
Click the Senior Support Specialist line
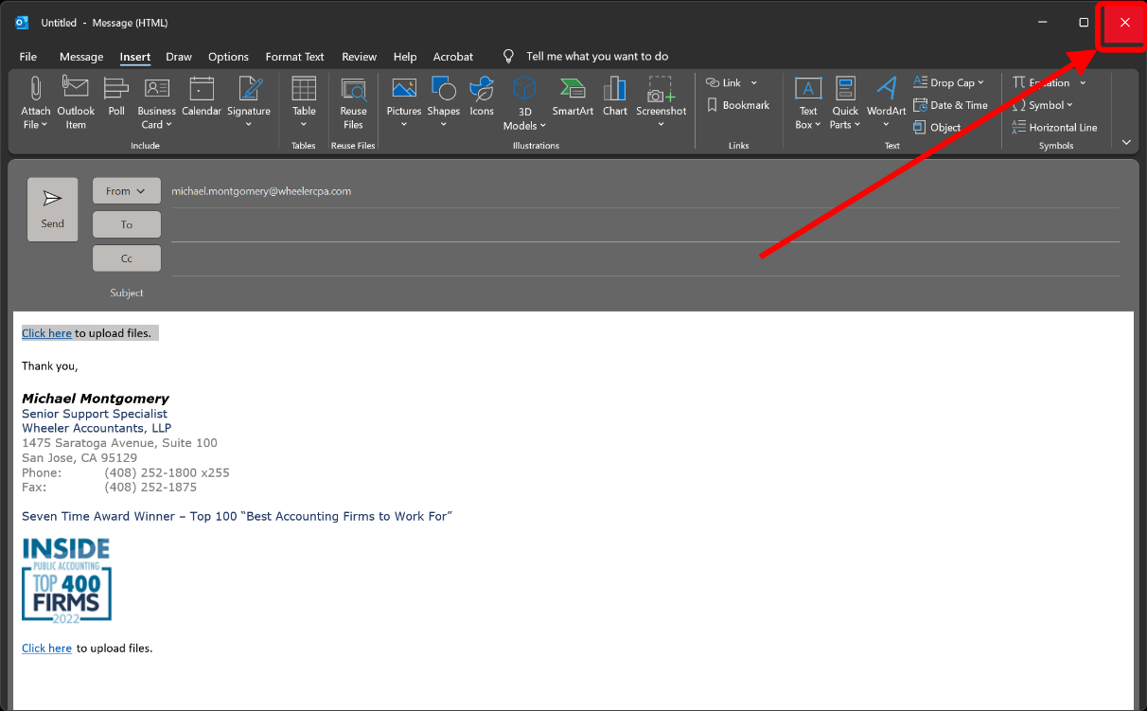[x=95, y=414]
